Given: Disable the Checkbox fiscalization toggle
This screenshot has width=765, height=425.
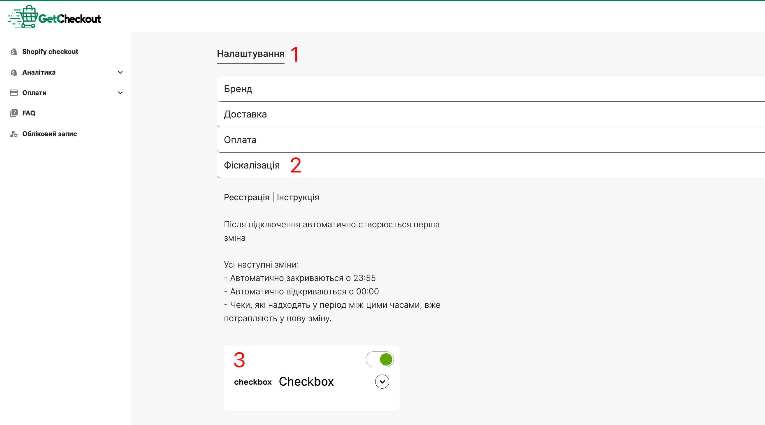Looking at the screenshot, I should [380, 359].
